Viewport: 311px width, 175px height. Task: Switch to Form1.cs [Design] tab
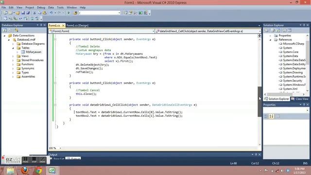coord(78,25)
